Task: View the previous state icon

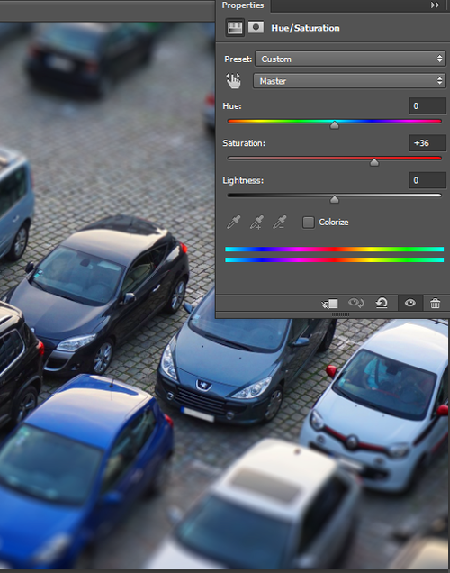Action: tap(355, 303)
